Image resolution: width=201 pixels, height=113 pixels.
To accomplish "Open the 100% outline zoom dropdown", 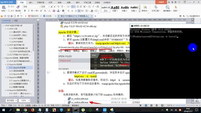I will pyautogui.click(x=24, y=100).
